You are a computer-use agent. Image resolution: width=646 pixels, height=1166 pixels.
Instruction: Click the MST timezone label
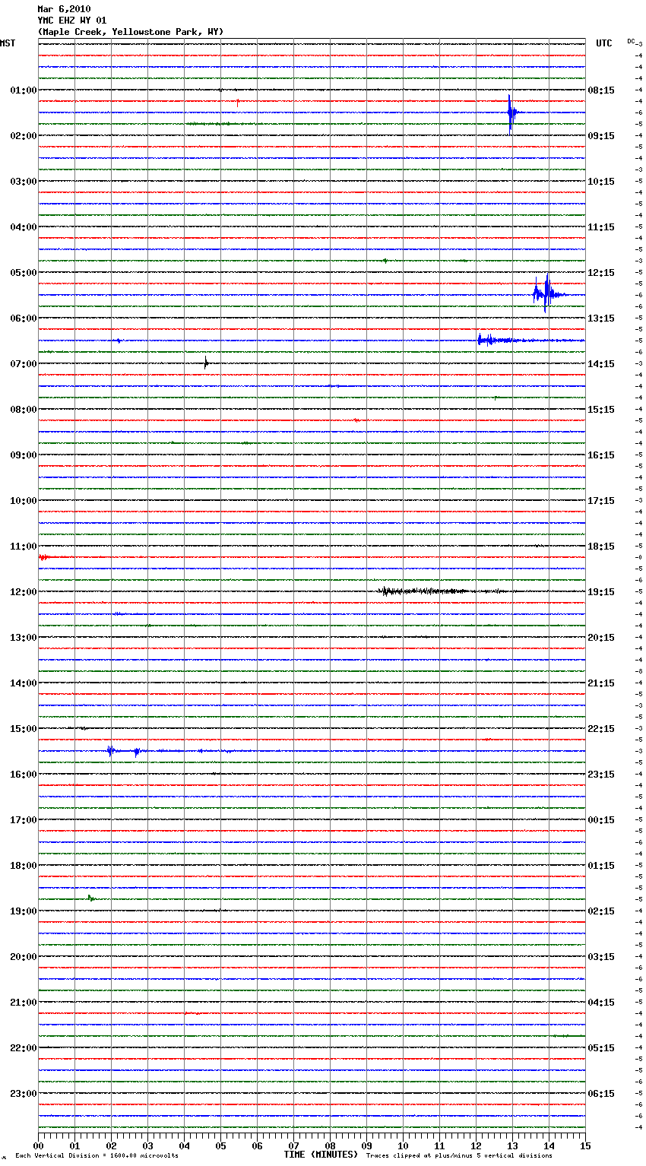point(8,43)
